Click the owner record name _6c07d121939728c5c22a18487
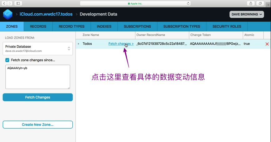 (162, 44)
